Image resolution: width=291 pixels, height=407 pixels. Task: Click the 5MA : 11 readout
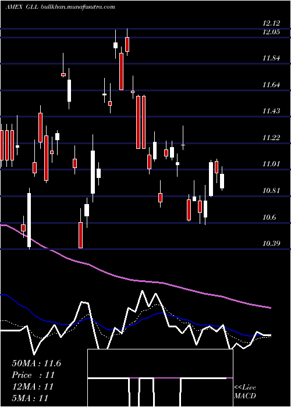(30, 398)
